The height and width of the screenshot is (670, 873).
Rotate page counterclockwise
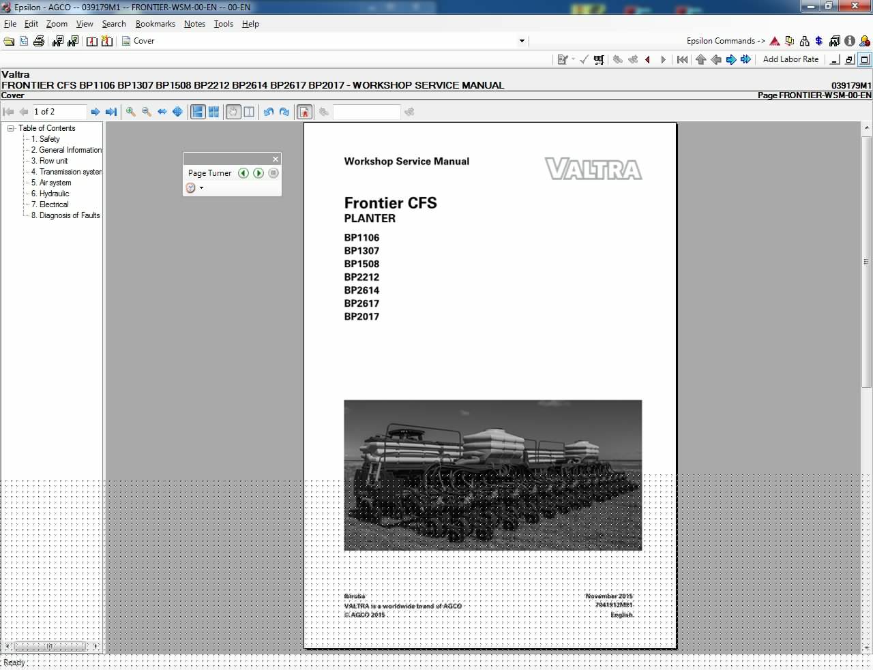[269, 112]
